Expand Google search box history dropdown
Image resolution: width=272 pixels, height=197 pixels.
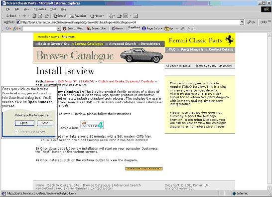click(59, 28)
